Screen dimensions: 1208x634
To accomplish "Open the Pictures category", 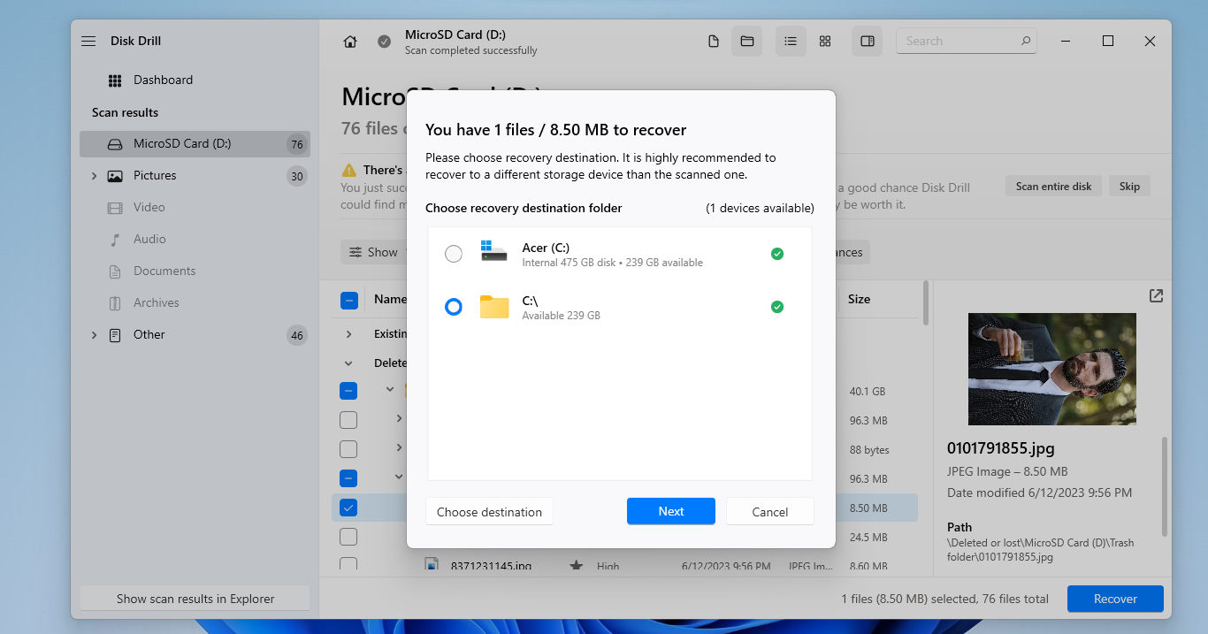I will pyautogui.click(x=155, y=176).
